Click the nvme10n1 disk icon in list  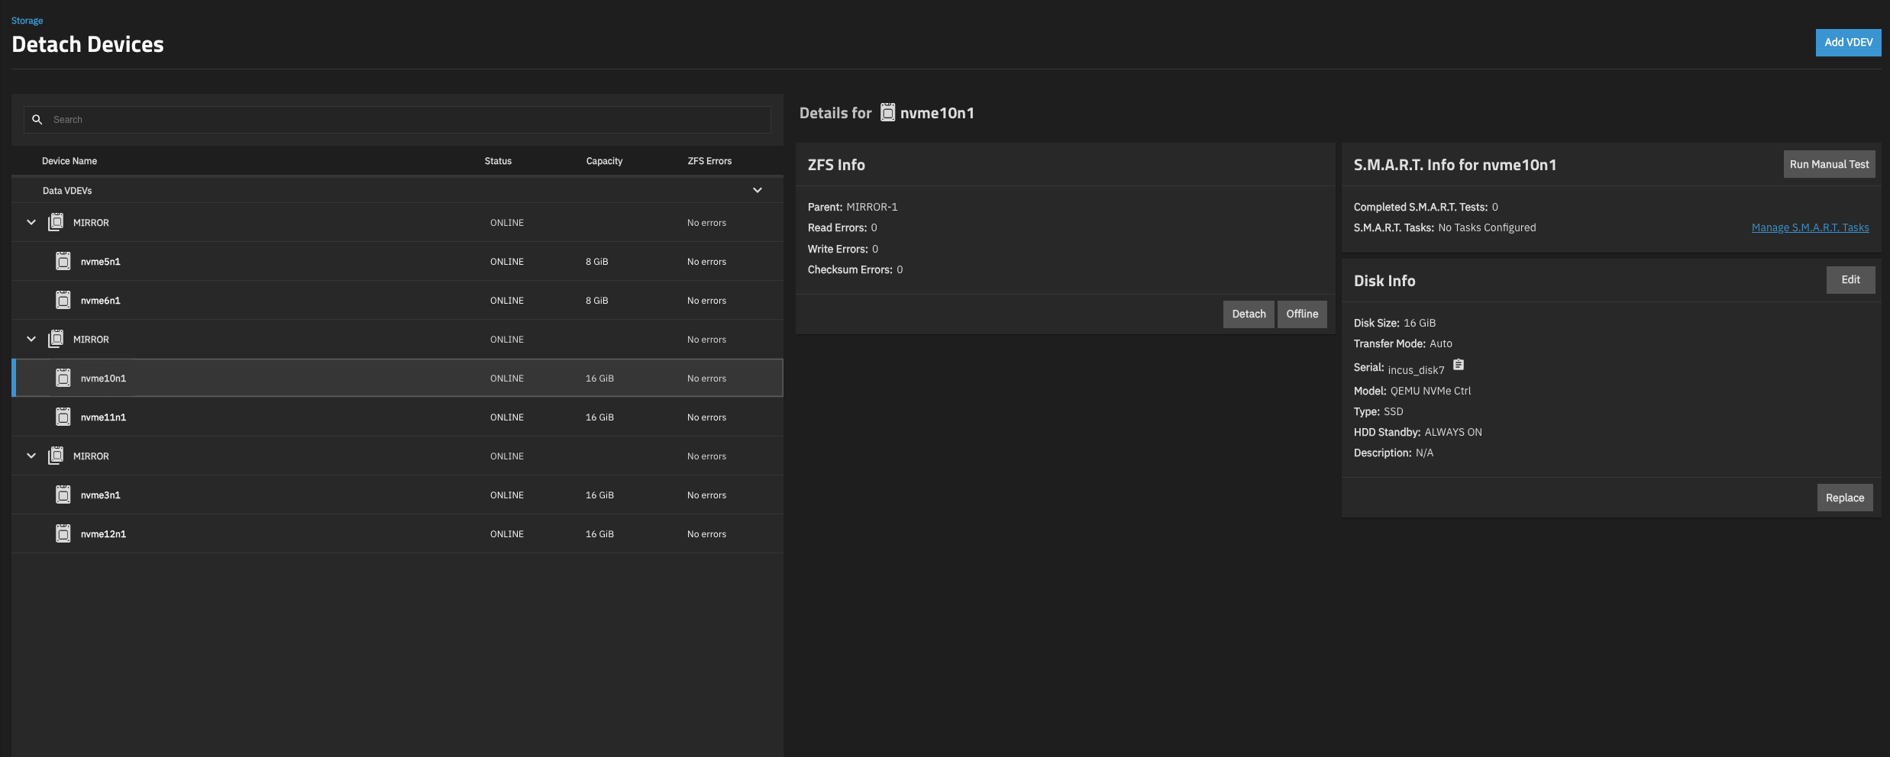click(63, 378)
